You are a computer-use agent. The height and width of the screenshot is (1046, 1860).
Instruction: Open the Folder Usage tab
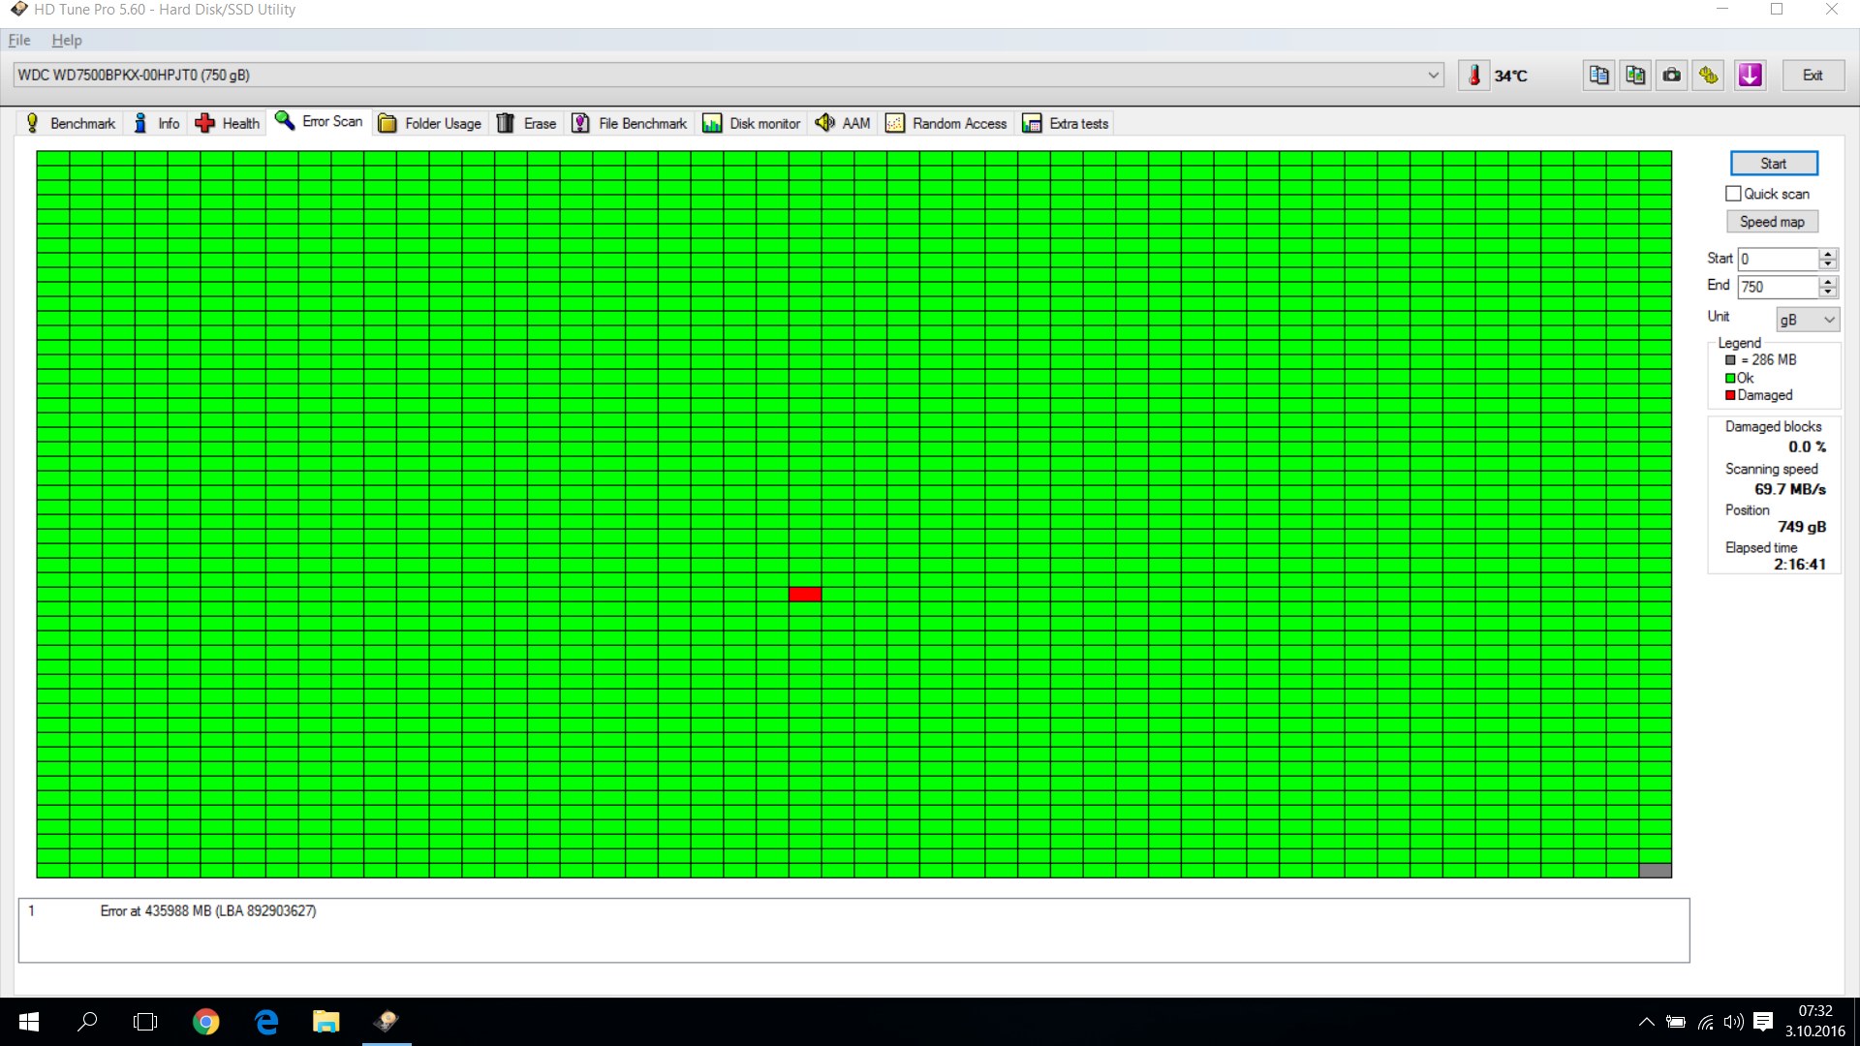tap(430, 123)
